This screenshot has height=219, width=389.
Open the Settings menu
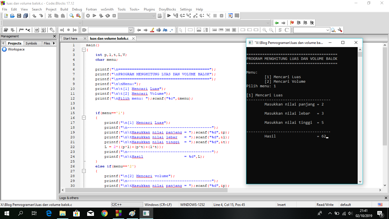186,9
